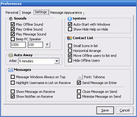Uncheck Show Notifier on Receive

point(13,97)
